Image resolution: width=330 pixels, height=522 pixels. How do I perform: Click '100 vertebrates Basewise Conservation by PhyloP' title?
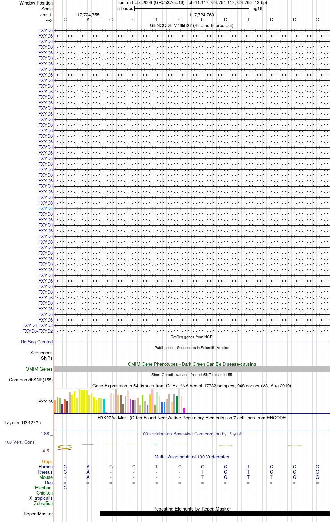click(192, 434)
